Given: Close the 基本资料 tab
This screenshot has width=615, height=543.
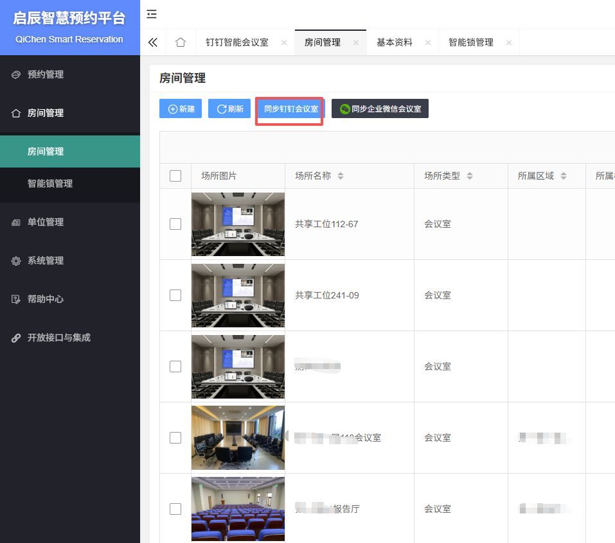Looking at the screenshot, I should point(428,43).
